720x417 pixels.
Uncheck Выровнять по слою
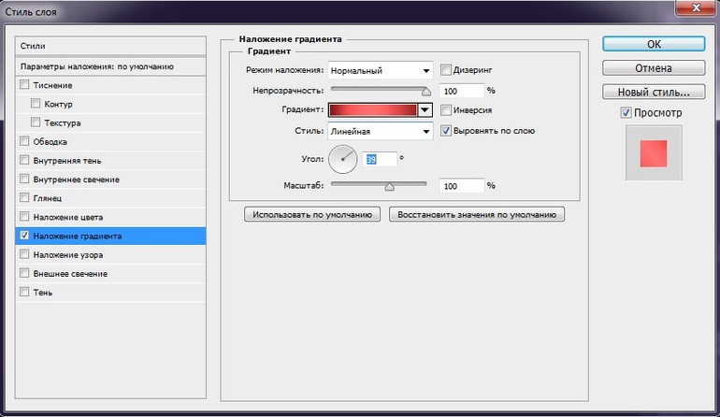pos(445,130)
